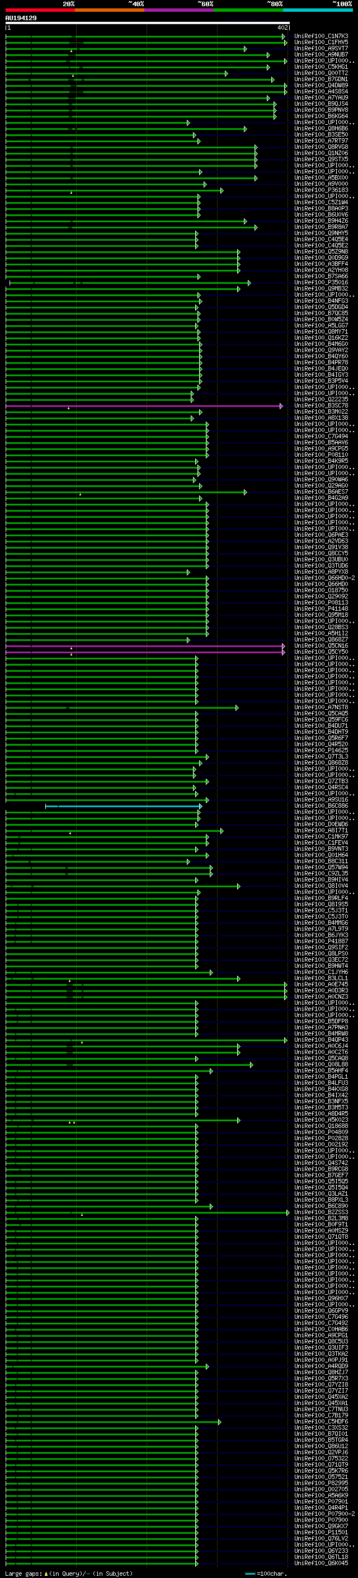Select the UniRef100_B9QJS4 label
Viewport: 358px width, 1578px height.
point(321,104)
